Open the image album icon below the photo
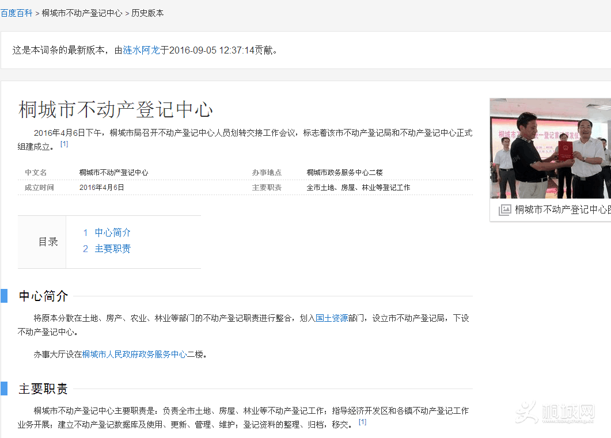 click(x=504, y=210)
